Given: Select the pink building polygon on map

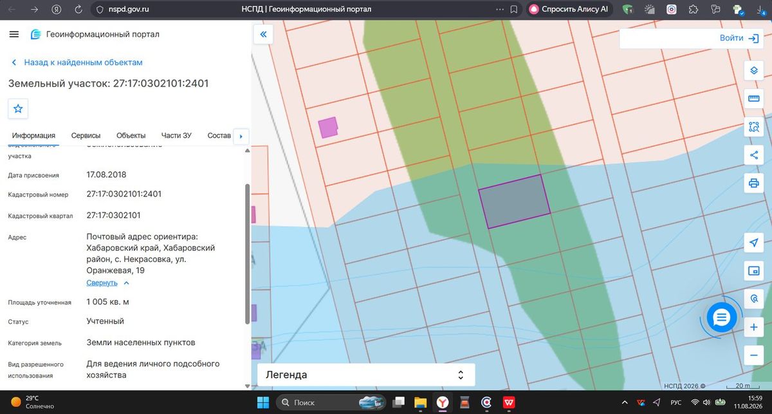Looking at the screenshot, I should click(328, 127).
